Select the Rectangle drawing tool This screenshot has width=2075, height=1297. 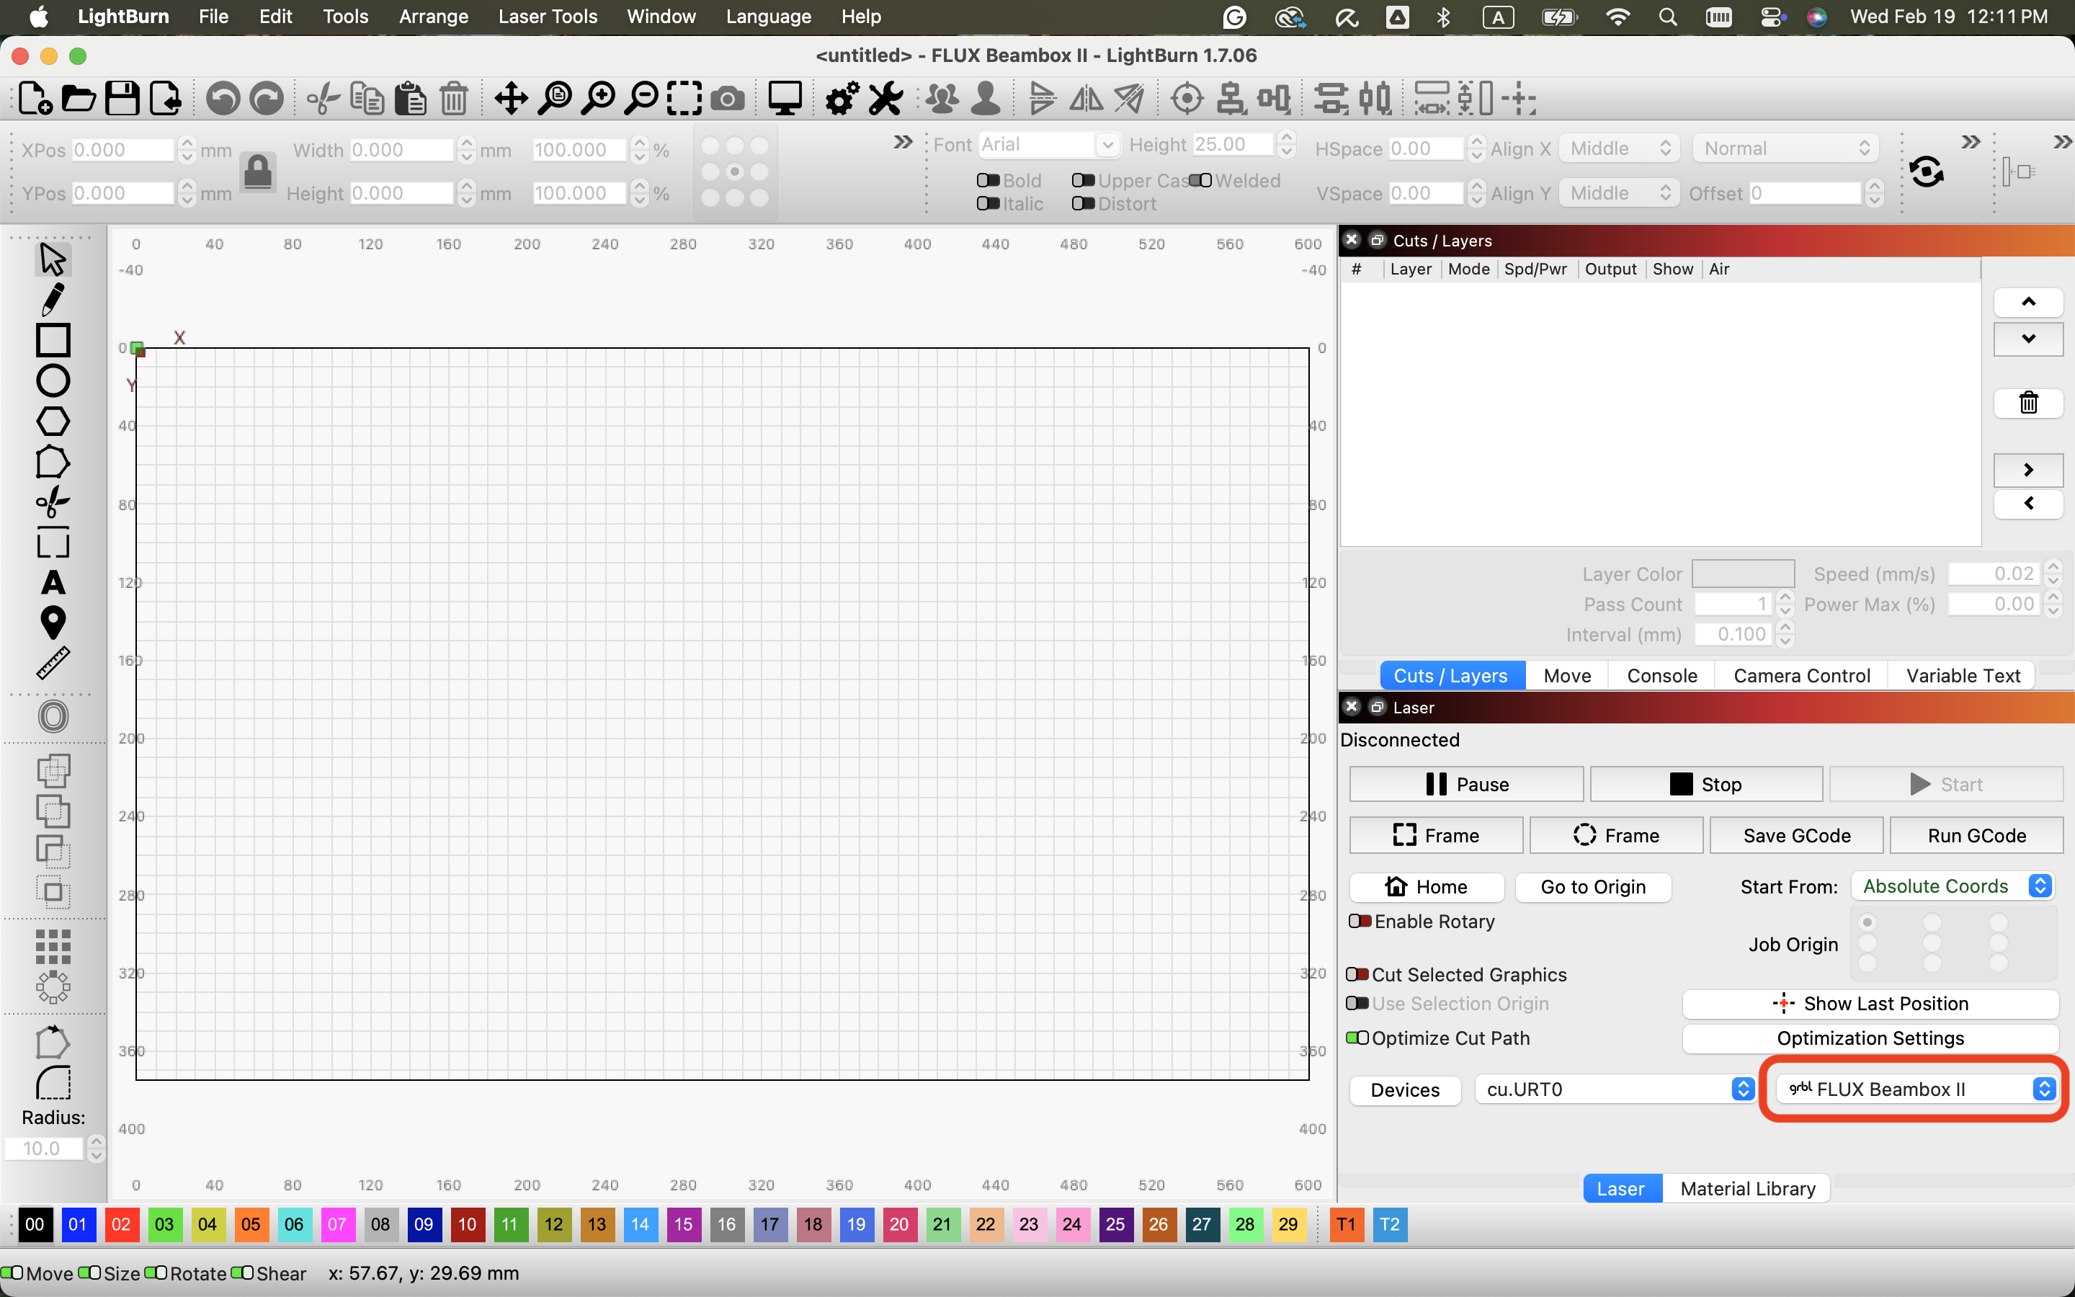click(53, 339)
